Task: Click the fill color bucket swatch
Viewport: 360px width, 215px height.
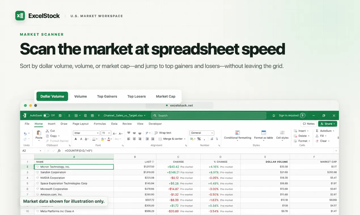Action: (103, 139)
